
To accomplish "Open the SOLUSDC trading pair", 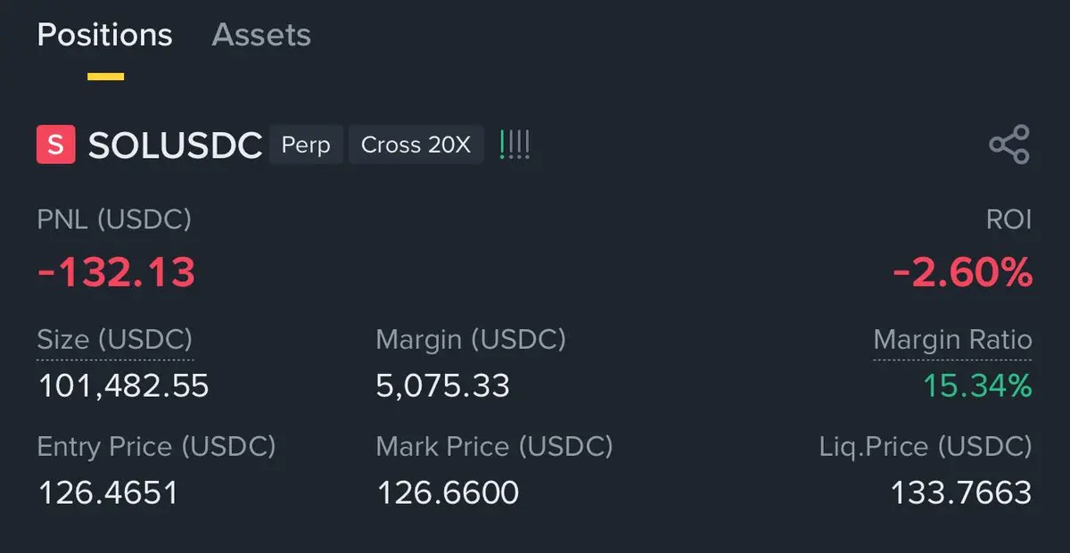I will [175, 145].
